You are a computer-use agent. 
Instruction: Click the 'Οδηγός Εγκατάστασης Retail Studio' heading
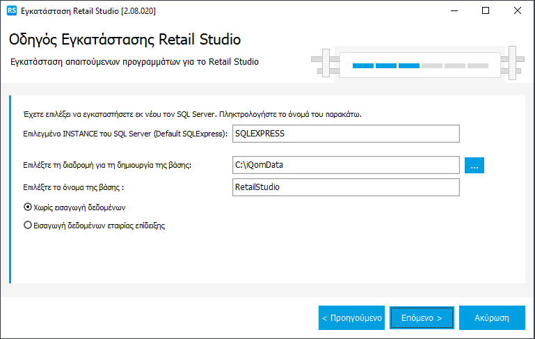(x=125, y=39)
